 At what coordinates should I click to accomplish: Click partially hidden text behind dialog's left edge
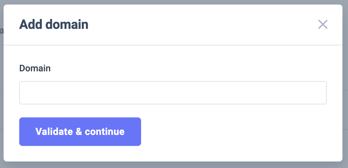pos(2,31)
